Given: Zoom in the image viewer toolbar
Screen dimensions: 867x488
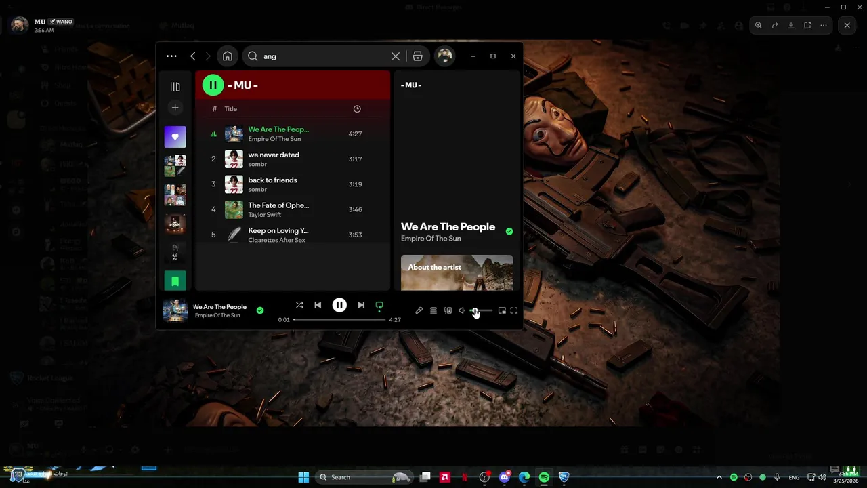Looking at the screenshot, I should point(759,25).
